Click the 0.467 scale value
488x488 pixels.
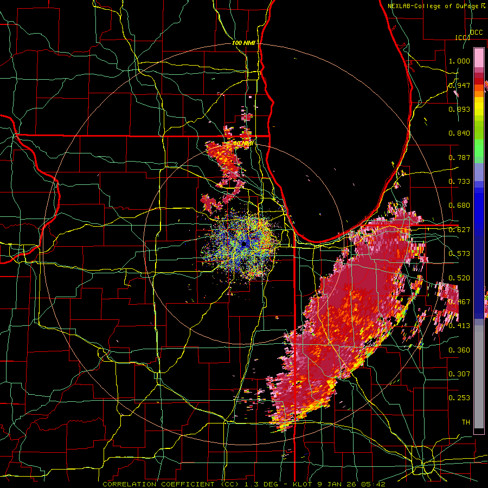coord(459,302)
